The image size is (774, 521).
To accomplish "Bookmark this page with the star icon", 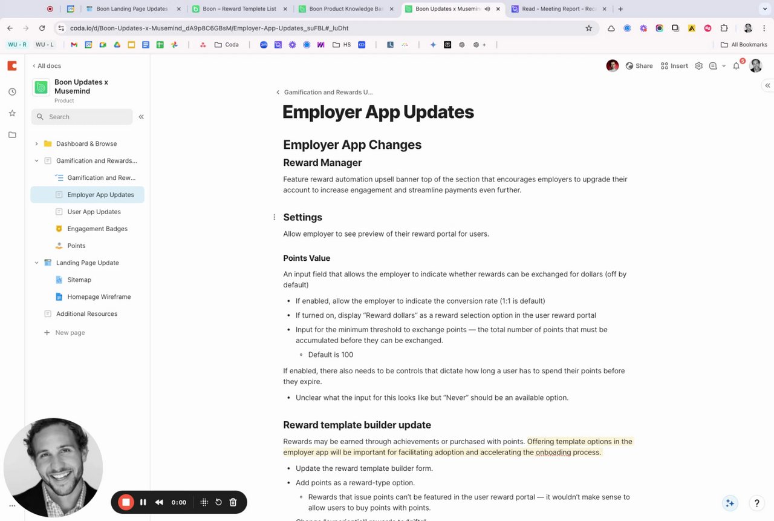I will click(588, 28).
